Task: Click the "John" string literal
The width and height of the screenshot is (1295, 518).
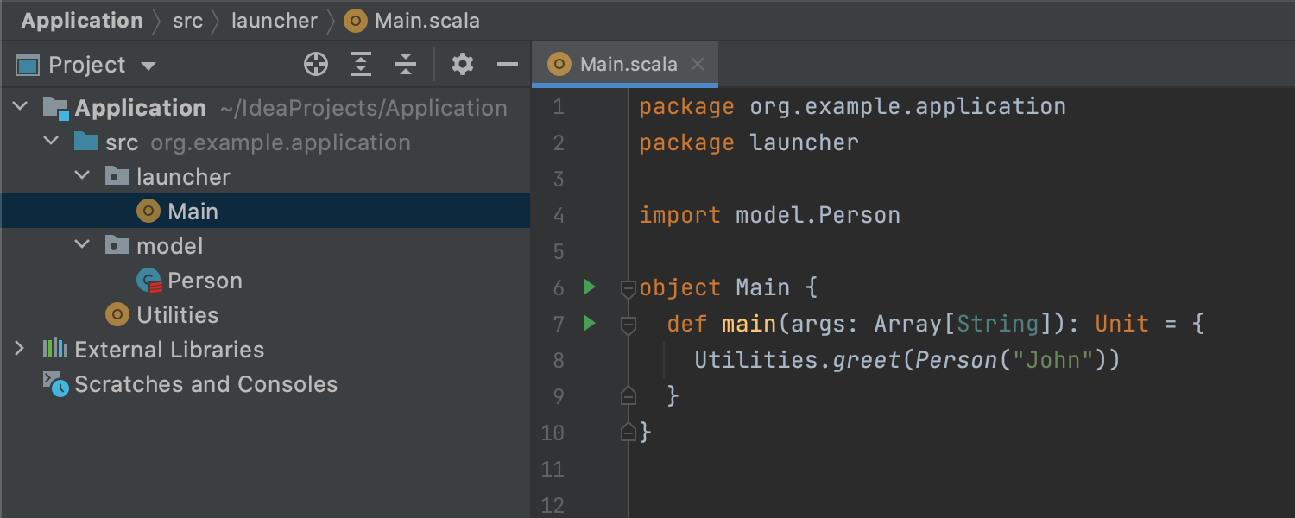Action: (1052, 360)
